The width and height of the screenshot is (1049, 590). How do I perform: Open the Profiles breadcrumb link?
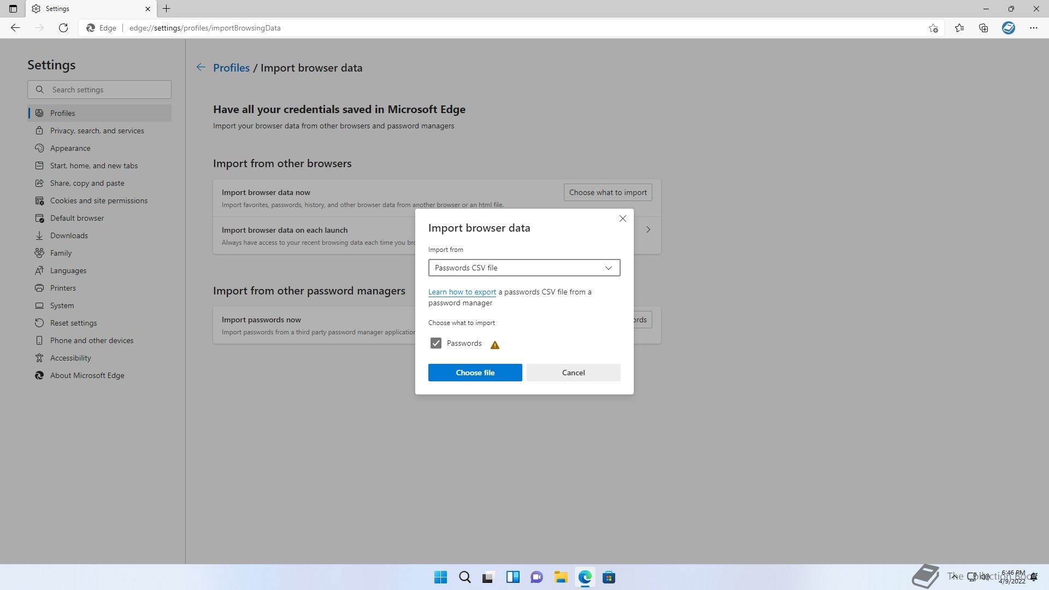231,68
